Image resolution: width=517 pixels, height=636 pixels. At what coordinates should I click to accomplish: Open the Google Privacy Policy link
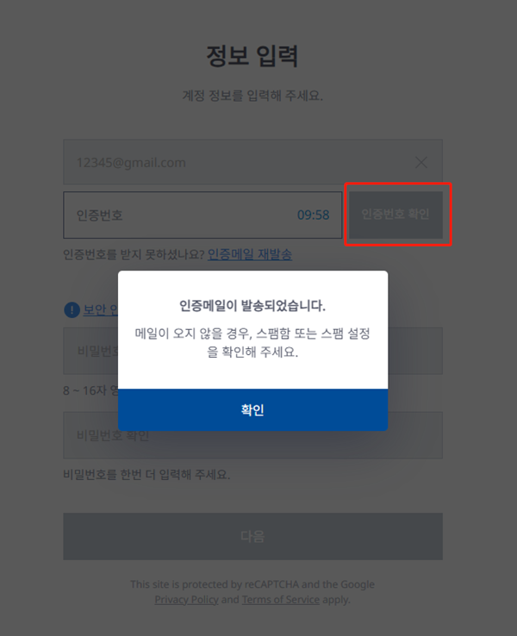point(186,600)
